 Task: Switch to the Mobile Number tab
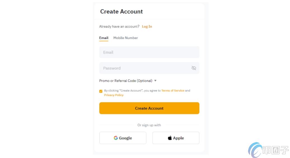(126, 38)
